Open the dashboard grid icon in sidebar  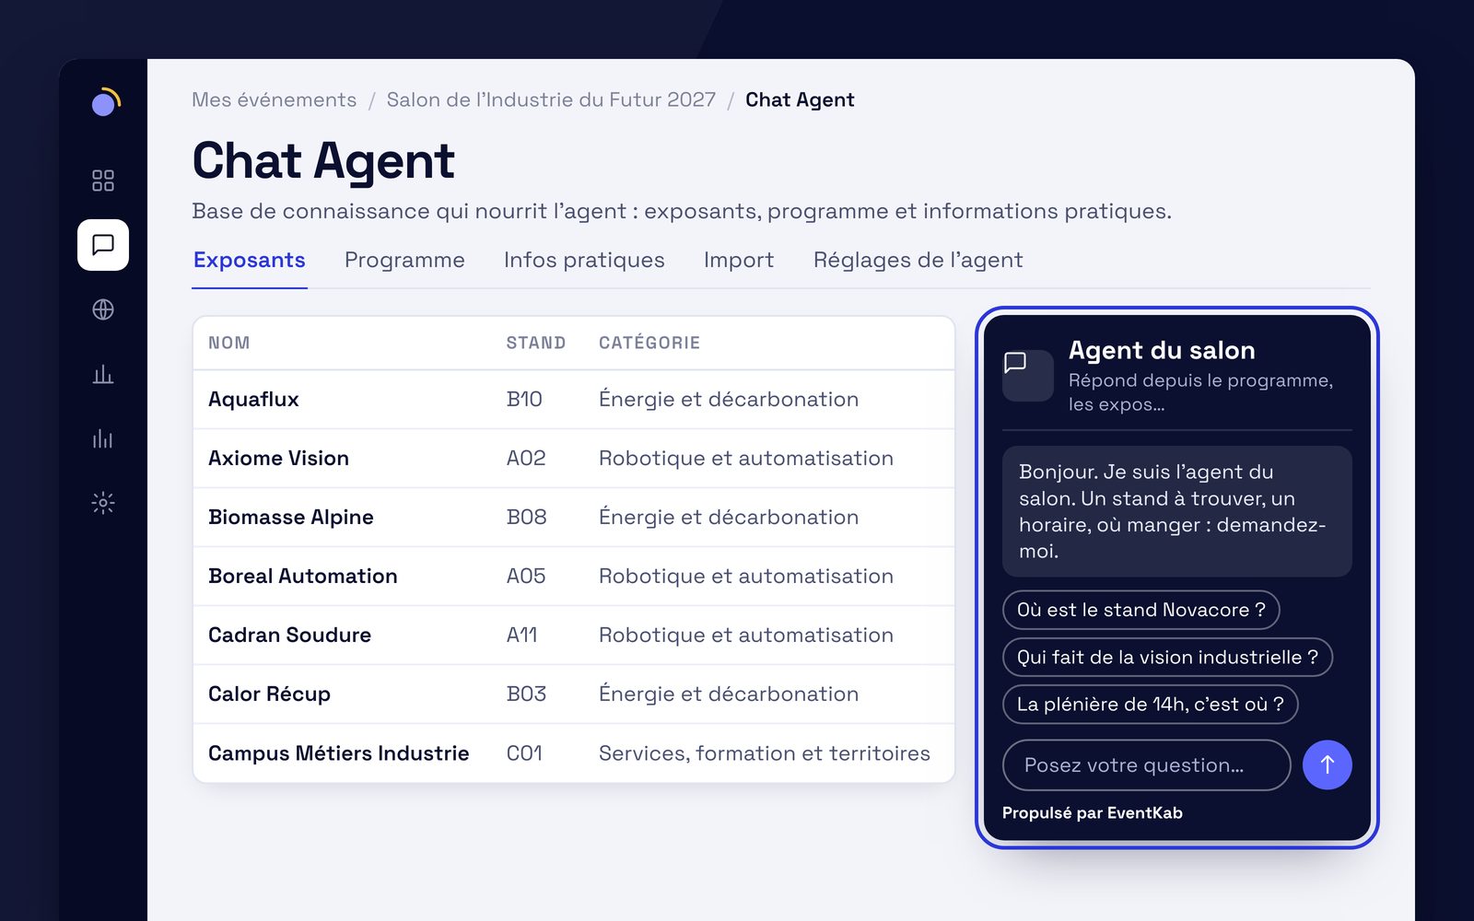103,181
